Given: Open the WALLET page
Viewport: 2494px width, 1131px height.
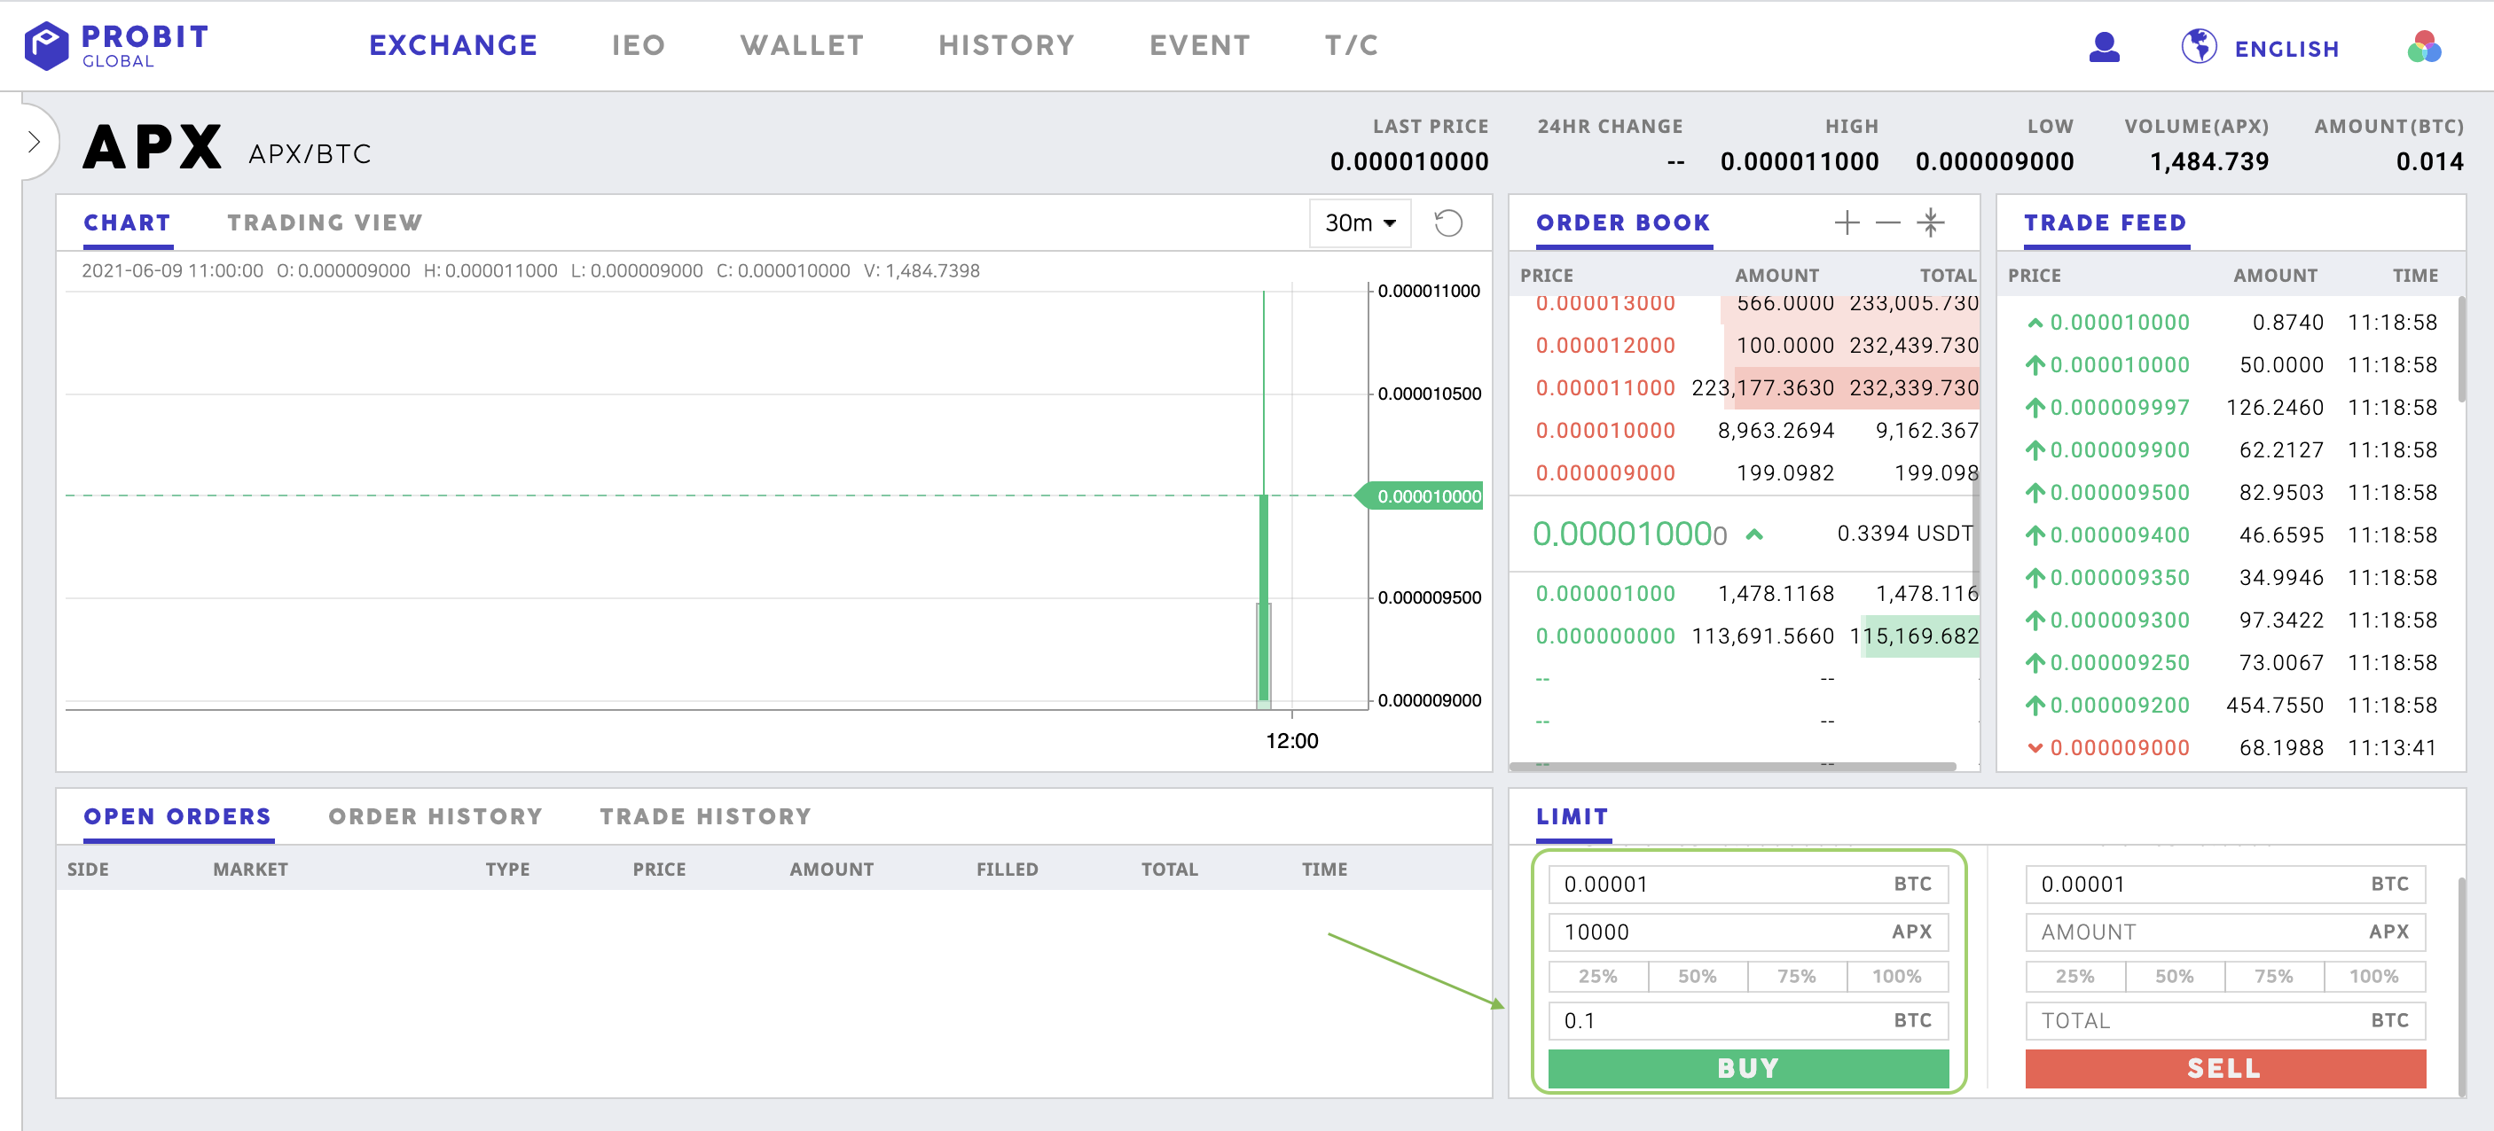Looking at the screenshot, I should pos(802,45).
